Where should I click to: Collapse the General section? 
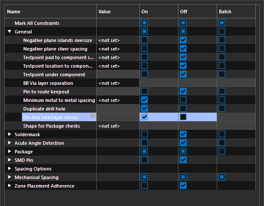click(x=9, y=31)
